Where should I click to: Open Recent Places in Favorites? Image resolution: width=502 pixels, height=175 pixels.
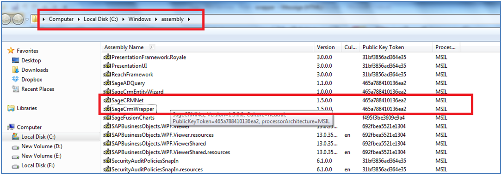pos(38,89)
